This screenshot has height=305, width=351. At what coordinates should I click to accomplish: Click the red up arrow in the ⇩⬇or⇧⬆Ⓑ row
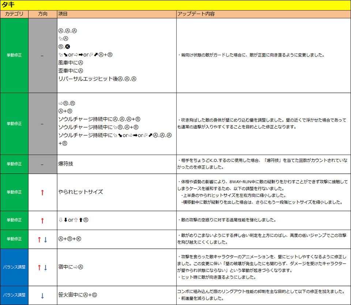42,221
